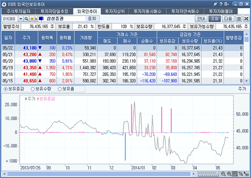Viewport: 251px width, 178px height.
Task: Click the crosshair zoom tool icon
Action: point(241,174)
